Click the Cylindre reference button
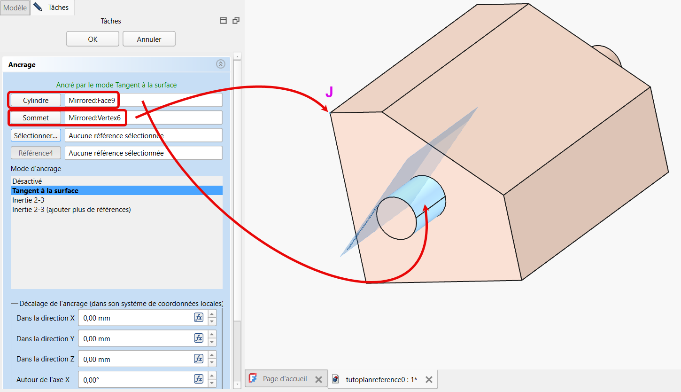Viewport: 681px width, 392px height. click(36, 100)
